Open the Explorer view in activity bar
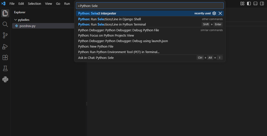The height and width of the screenshot is (136, 267). (5, 13)
